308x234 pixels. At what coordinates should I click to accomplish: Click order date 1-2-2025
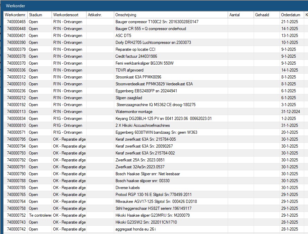[x=289, y=119]
